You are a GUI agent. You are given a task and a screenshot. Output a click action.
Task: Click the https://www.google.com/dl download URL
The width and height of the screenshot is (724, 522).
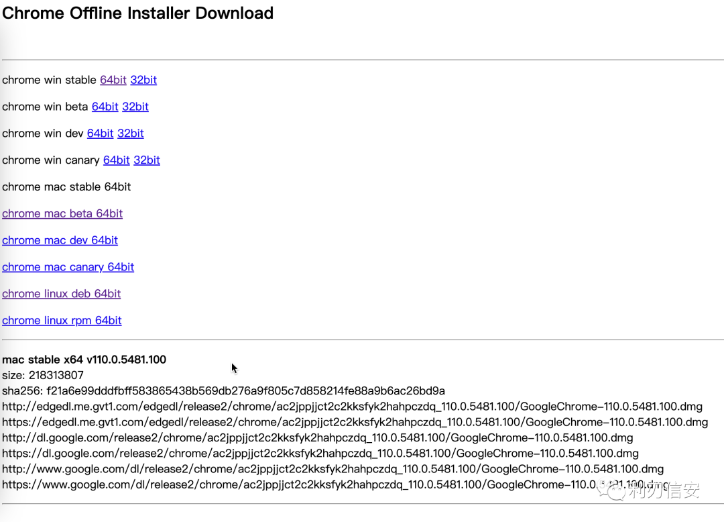[x=336, y=484]
